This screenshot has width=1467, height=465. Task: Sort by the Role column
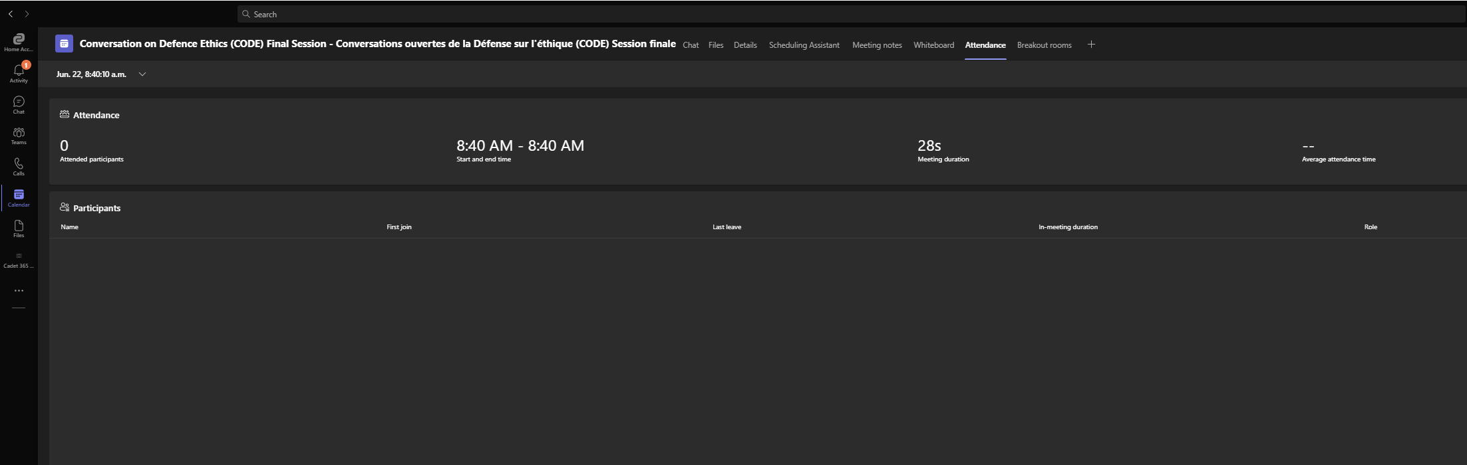click(1371, 227)
